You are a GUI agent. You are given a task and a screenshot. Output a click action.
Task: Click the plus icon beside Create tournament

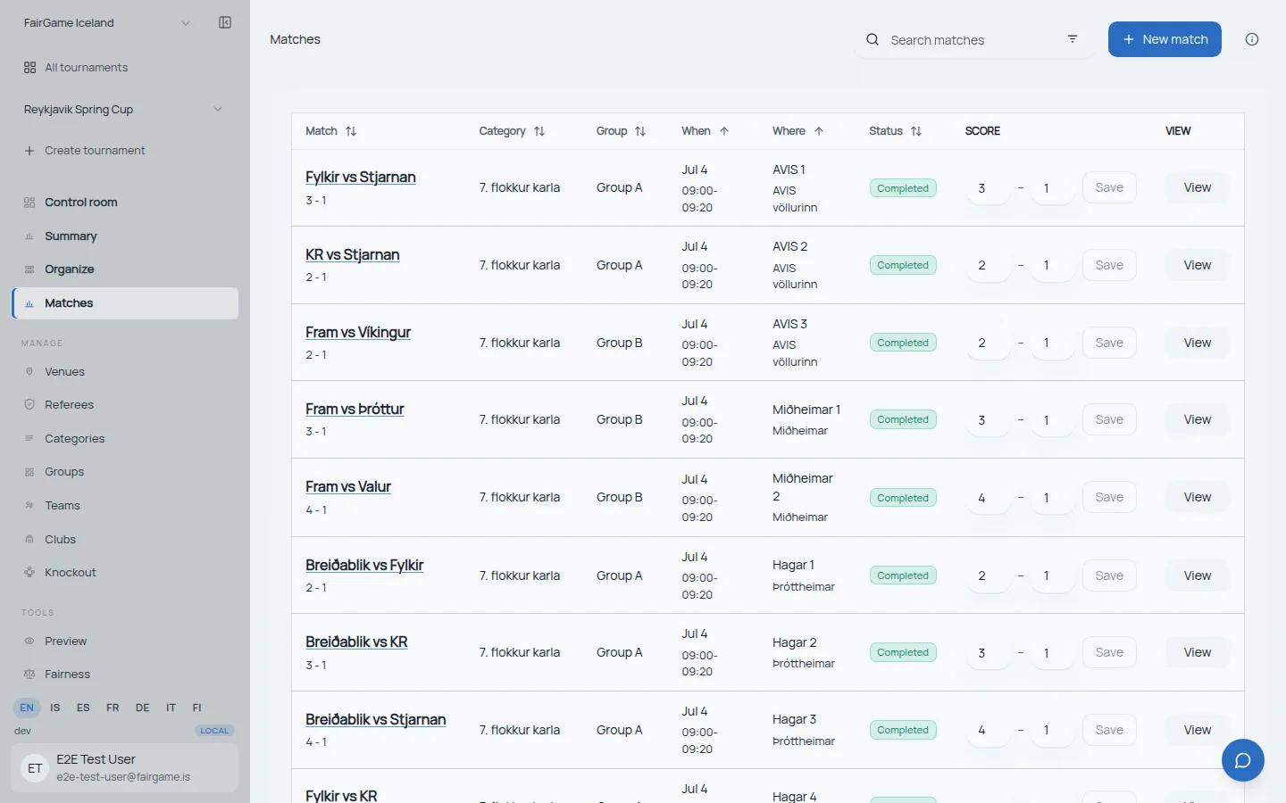(x=29, y=151)
